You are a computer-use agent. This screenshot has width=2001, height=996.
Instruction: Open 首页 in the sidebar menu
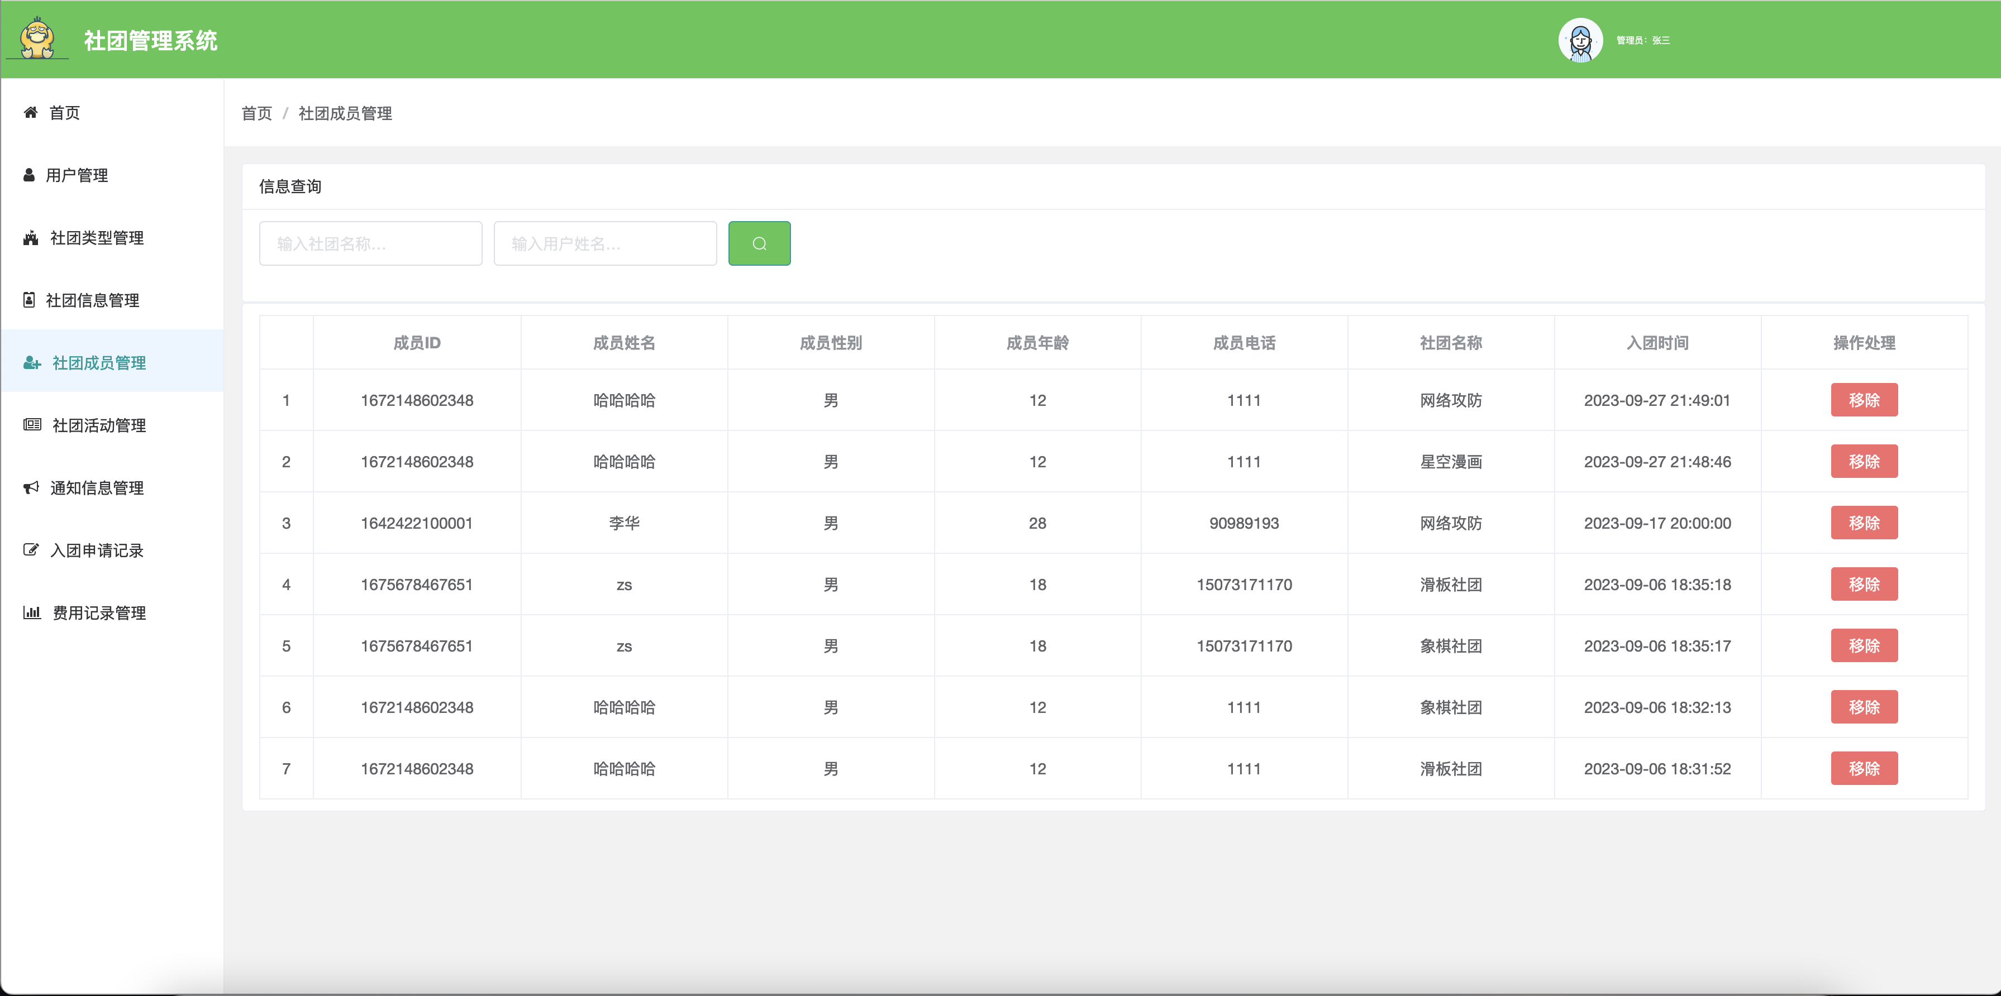(112, 113)
